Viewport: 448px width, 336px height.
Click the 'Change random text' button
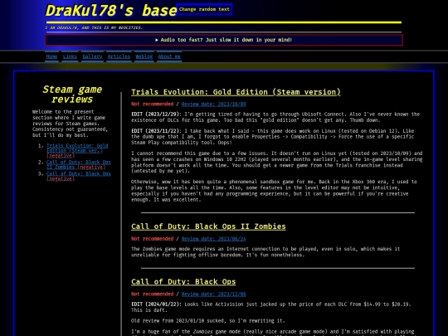(204, 9)
